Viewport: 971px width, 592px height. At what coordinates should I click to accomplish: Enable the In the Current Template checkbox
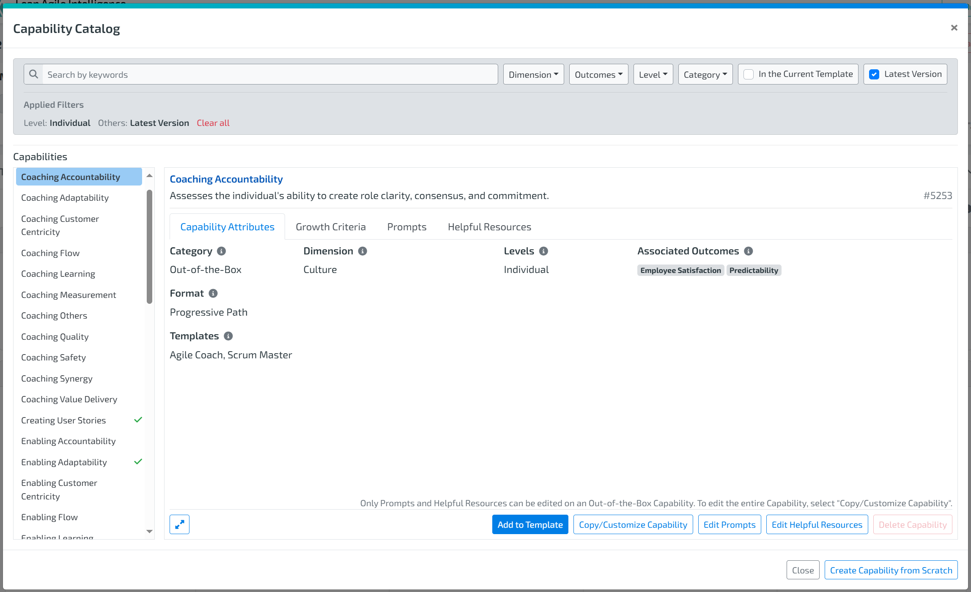[x=749, y=74]
